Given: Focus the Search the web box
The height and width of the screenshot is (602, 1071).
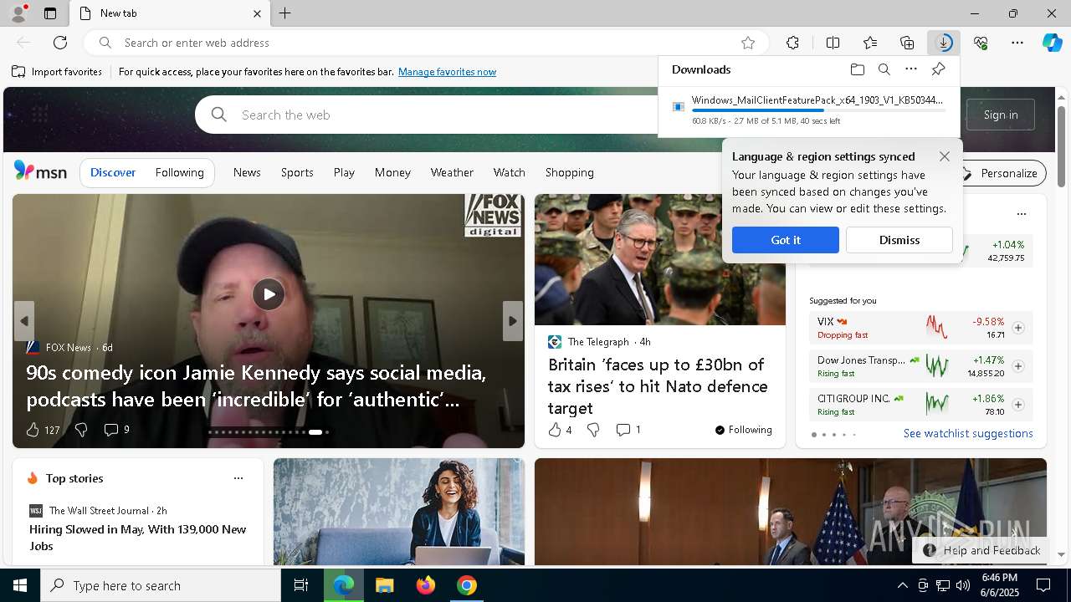Looking at the screenshot, I should [x=448, y=115].
